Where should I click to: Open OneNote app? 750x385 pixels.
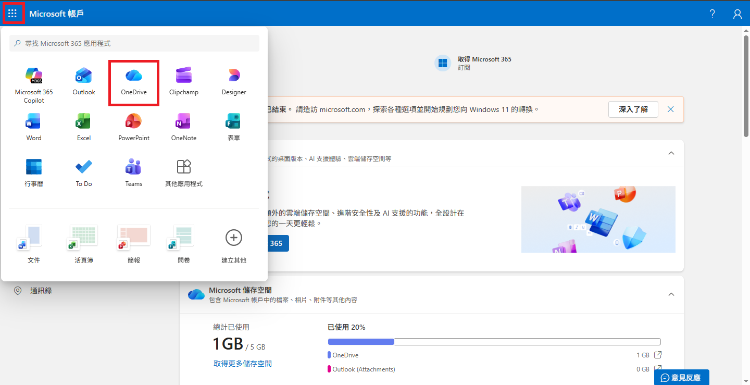tap(184, 127)
